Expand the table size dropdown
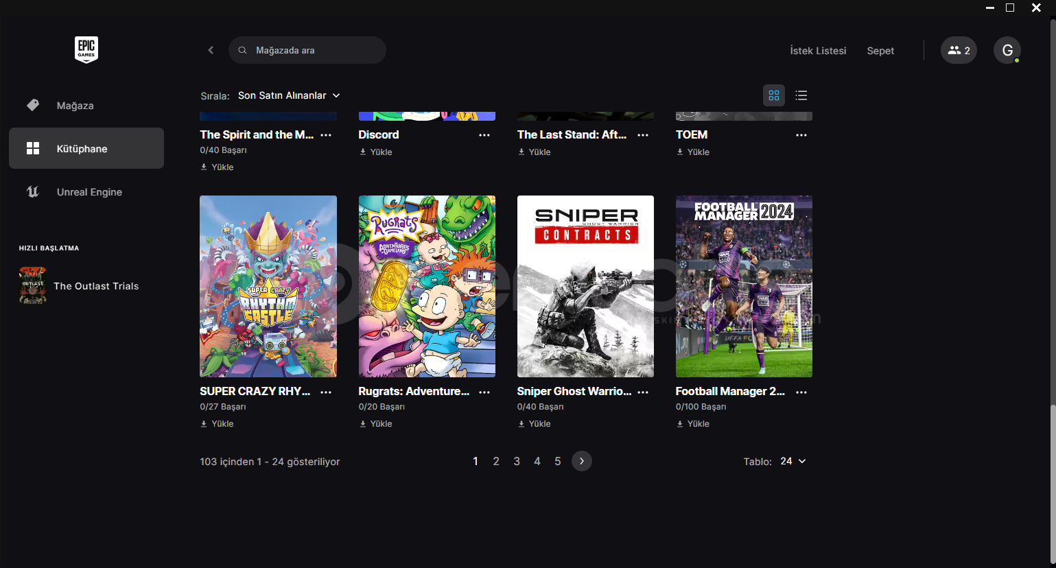This screenshot has width=1056, height=568. [793, 461]
